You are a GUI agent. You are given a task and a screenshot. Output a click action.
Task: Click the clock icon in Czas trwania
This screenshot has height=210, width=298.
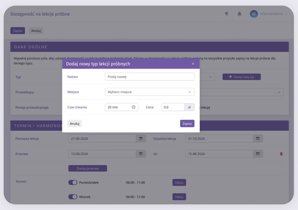[x=133, y=107]
